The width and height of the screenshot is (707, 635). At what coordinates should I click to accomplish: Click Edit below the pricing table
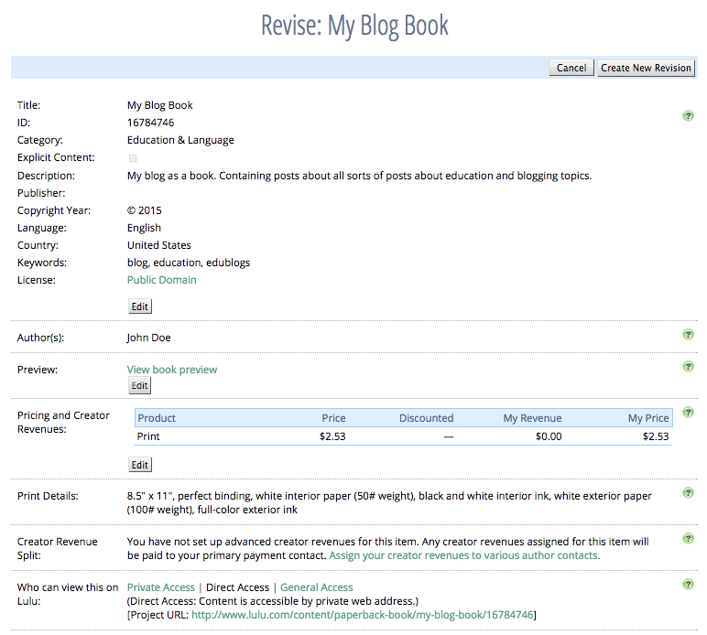[x=140, y=465]
